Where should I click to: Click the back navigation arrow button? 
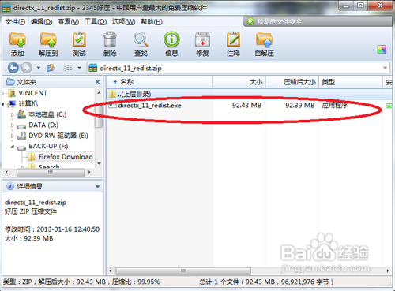[x=13, y=68]
